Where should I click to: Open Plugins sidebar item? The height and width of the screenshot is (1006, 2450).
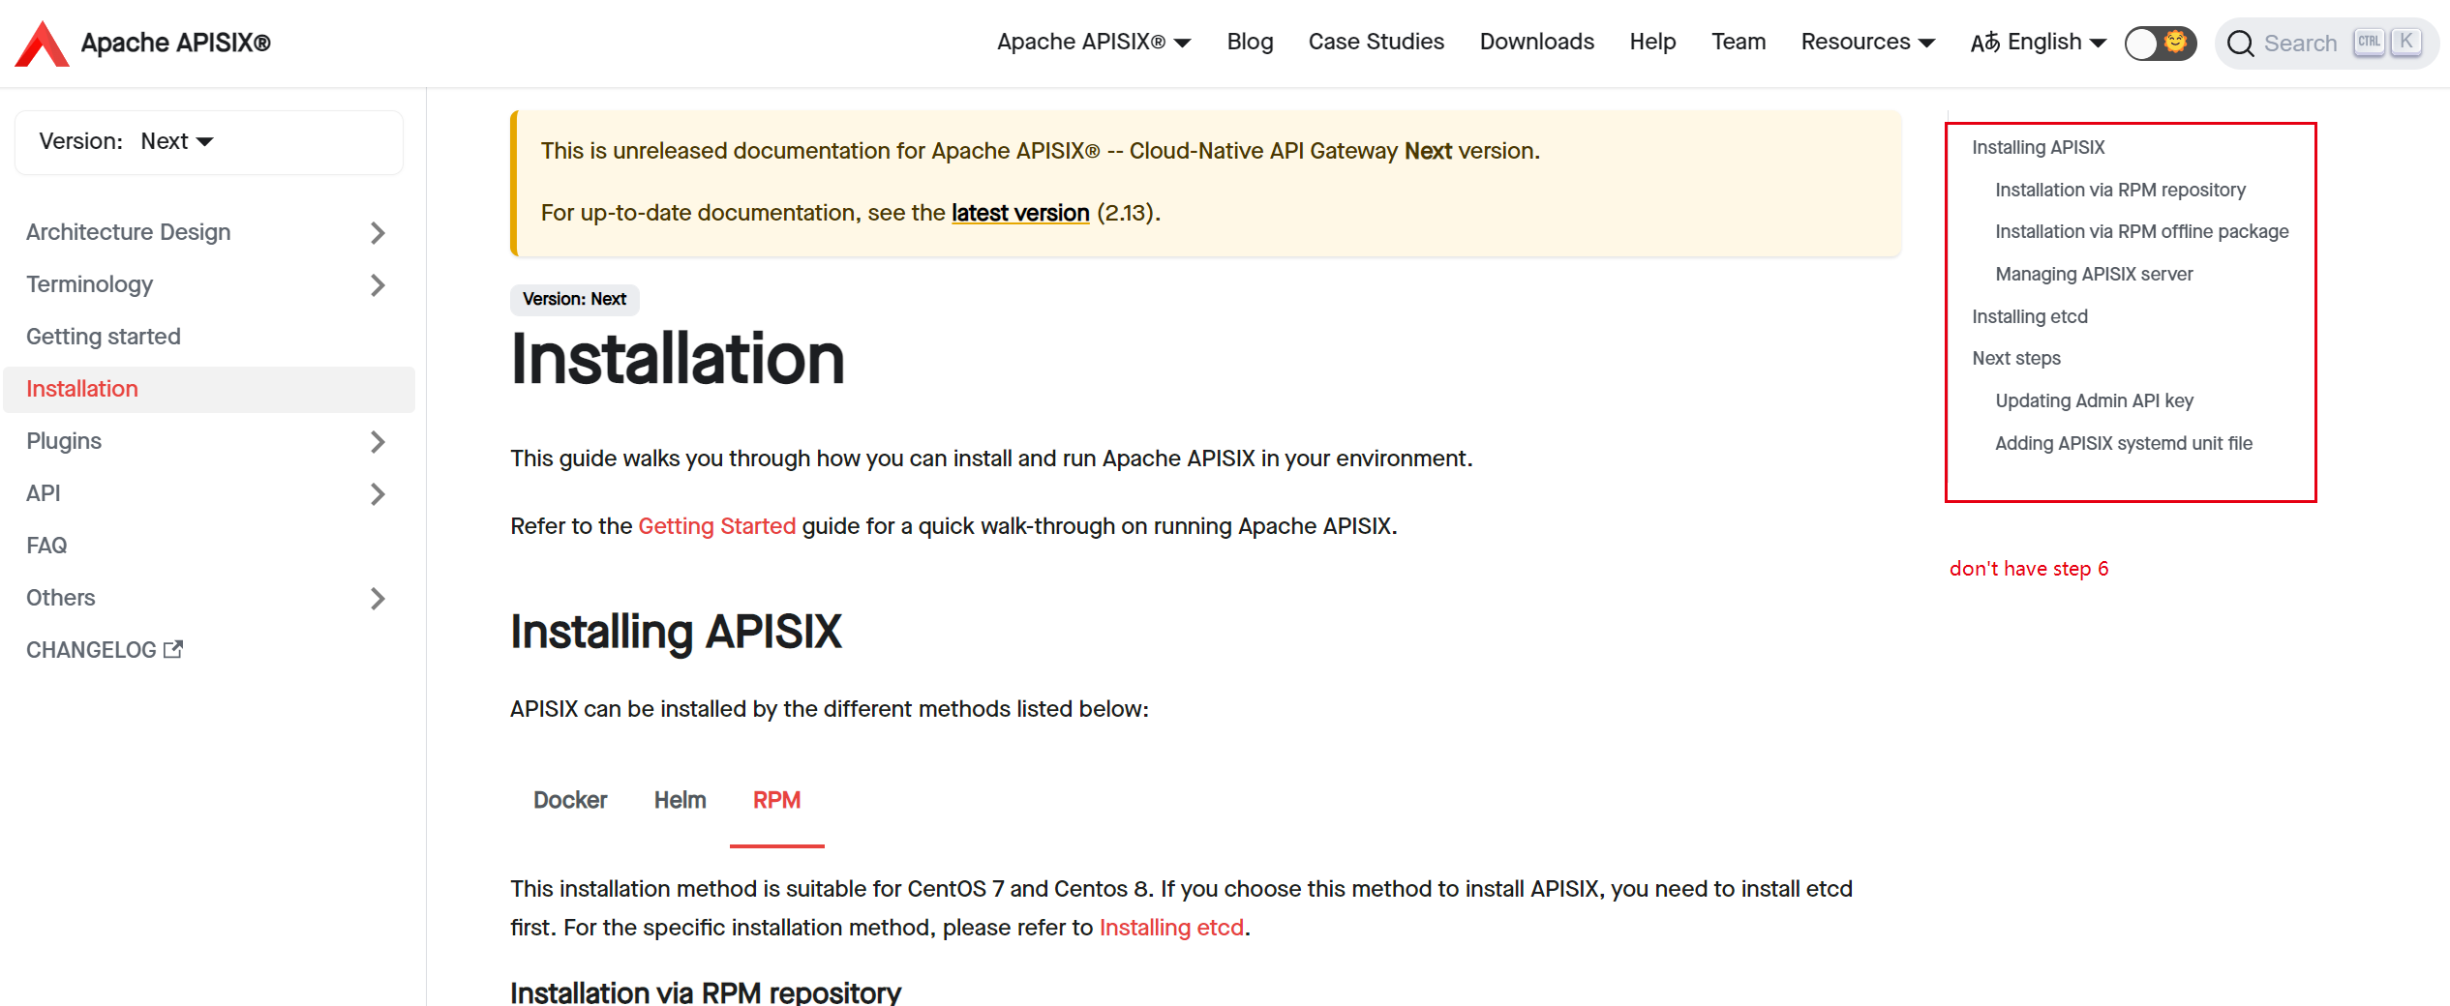tap(64, 441)
